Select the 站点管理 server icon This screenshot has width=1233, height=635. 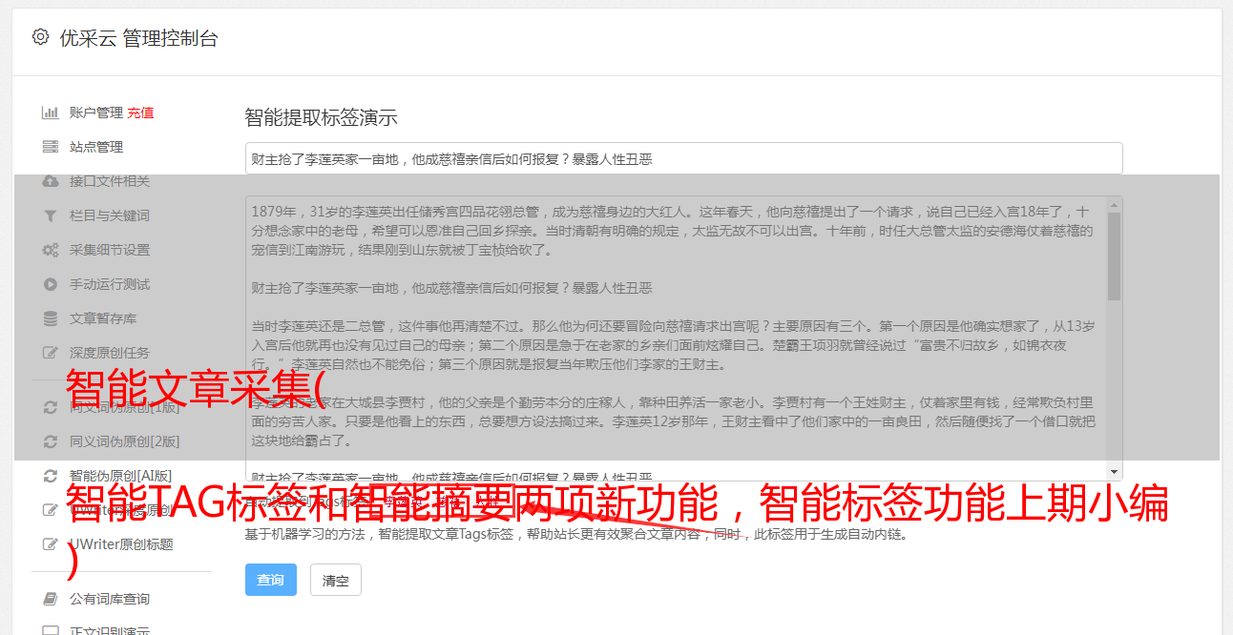point(51,147)
